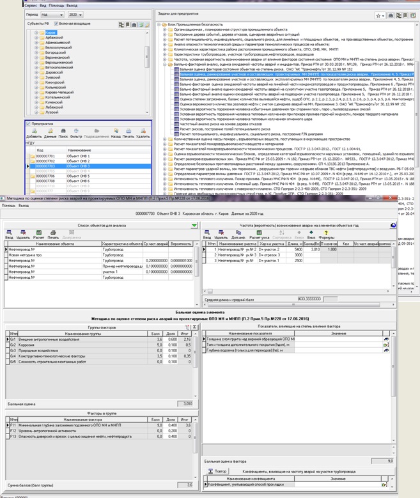The image size is (420, 498).
Task: Click the Формулы toolbar icon
Action: (x=327, y=233)
